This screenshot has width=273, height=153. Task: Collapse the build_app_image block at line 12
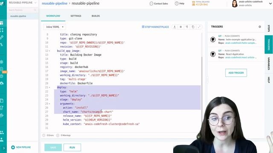click(x=49, y=51)
